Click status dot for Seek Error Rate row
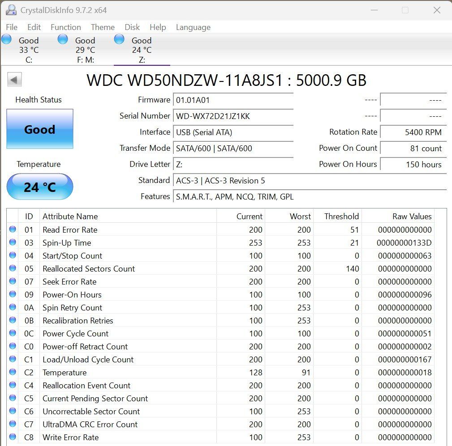 [13, 281]
